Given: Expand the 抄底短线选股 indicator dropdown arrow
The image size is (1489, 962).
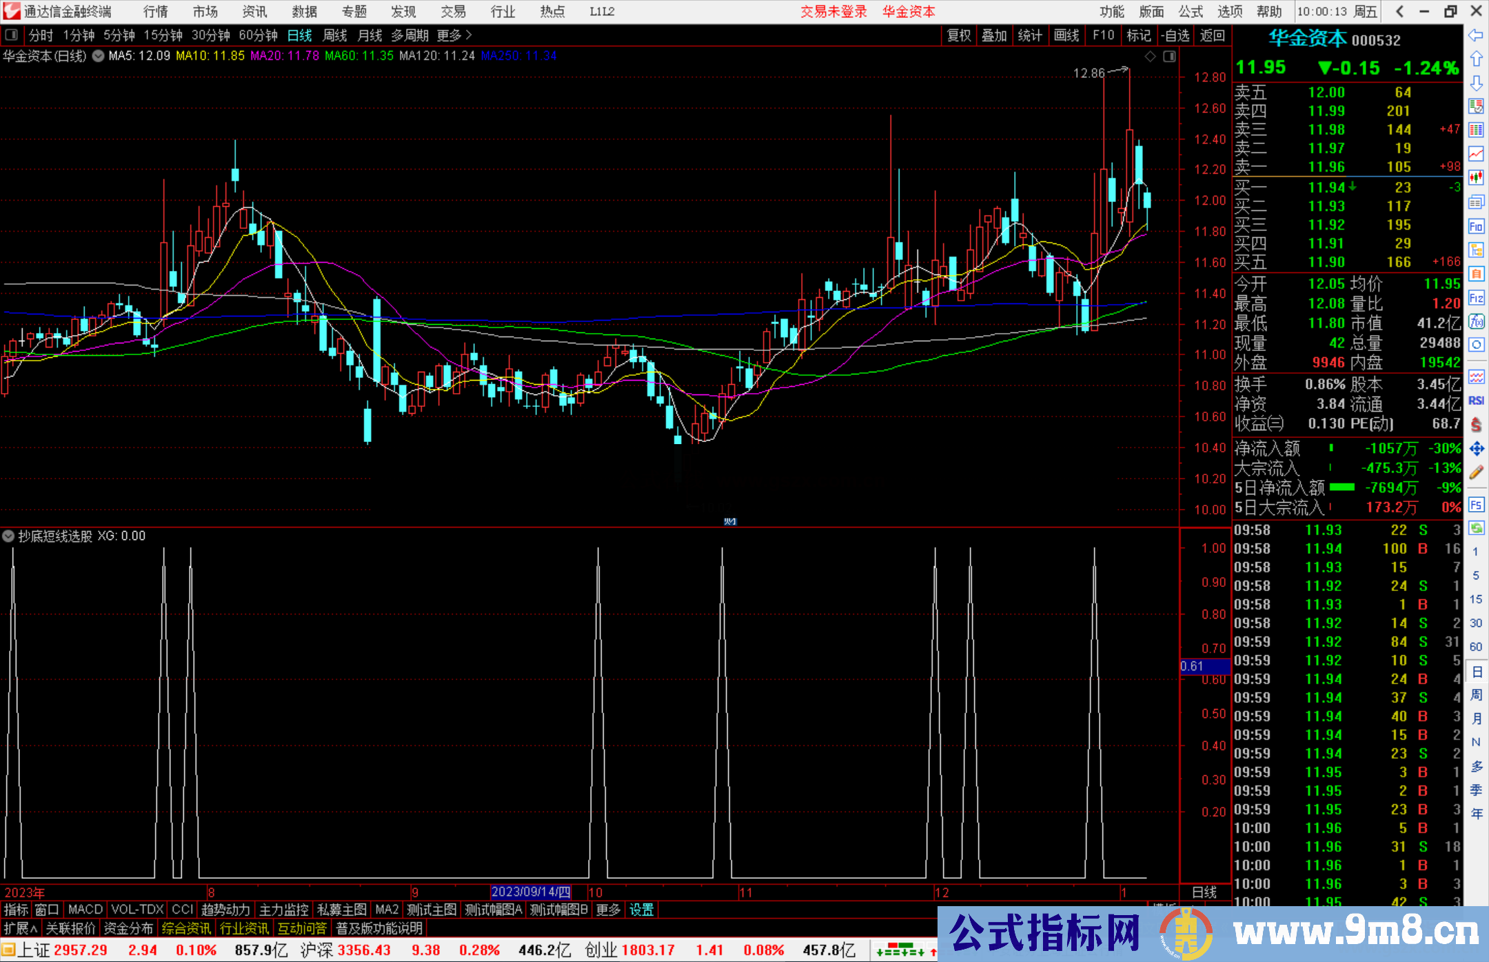Looking at the screenshot, I should click(x=8, y=536).
